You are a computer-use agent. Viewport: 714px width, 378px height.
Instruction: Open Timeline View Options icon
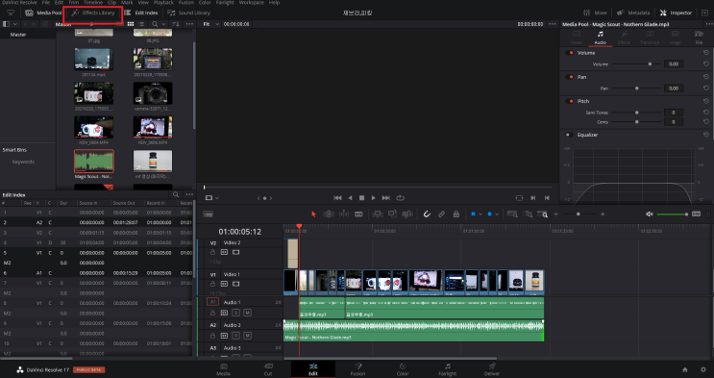point(209,214)
